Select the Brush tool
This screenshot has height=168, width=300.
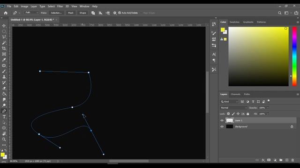[x=4, y=71]
